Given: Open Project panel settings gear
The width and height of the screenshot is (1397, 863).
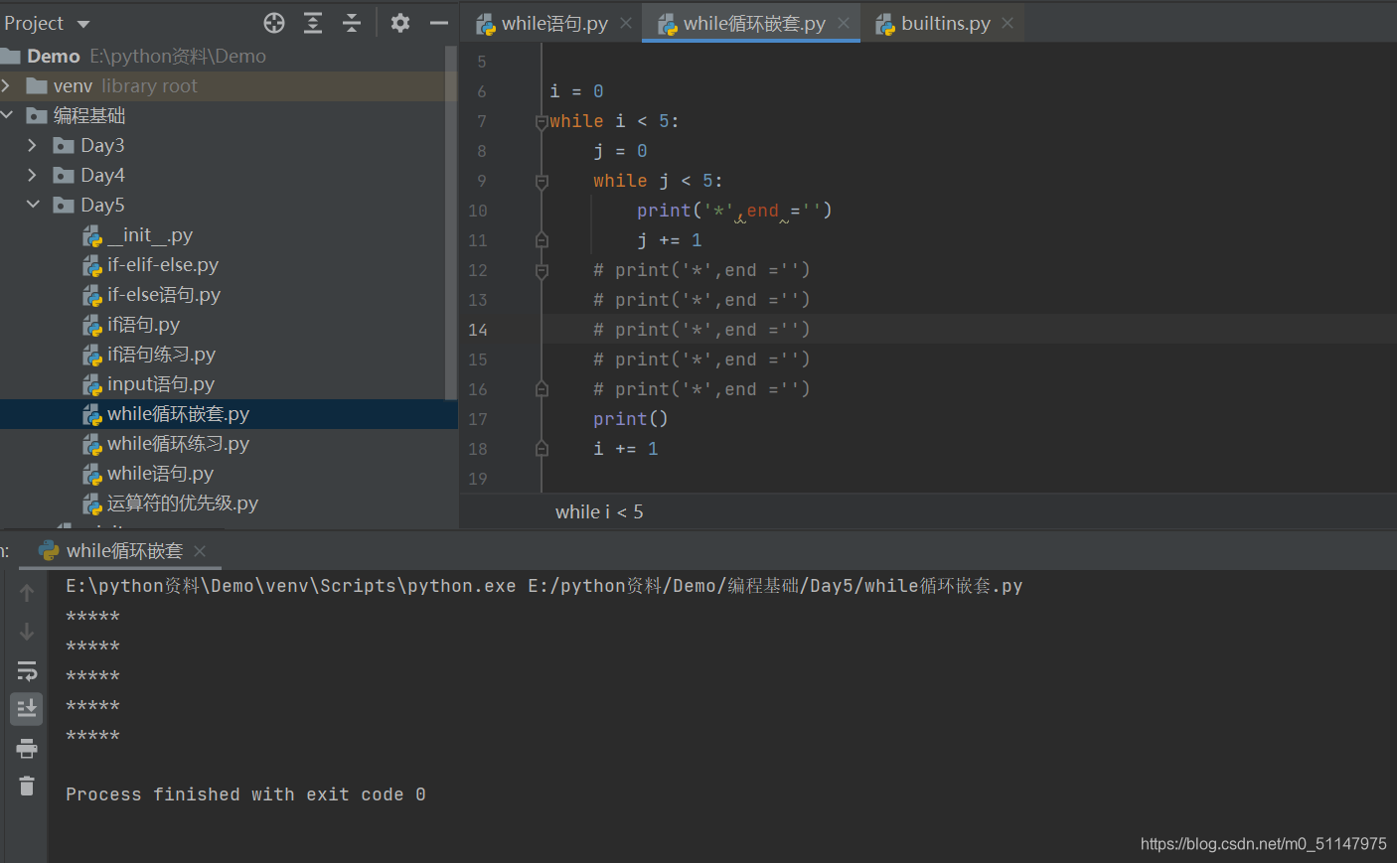Looking at the screenshot, I should click(400, 23).
